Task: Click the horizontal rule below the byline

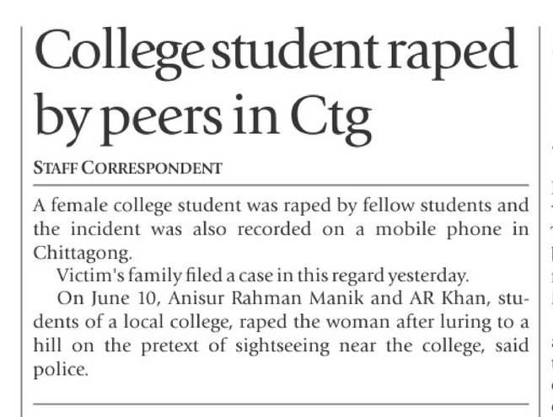Action: 281,184
